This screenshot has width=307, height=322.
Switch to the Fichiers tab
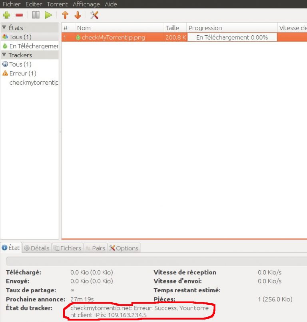pos(68,248)
